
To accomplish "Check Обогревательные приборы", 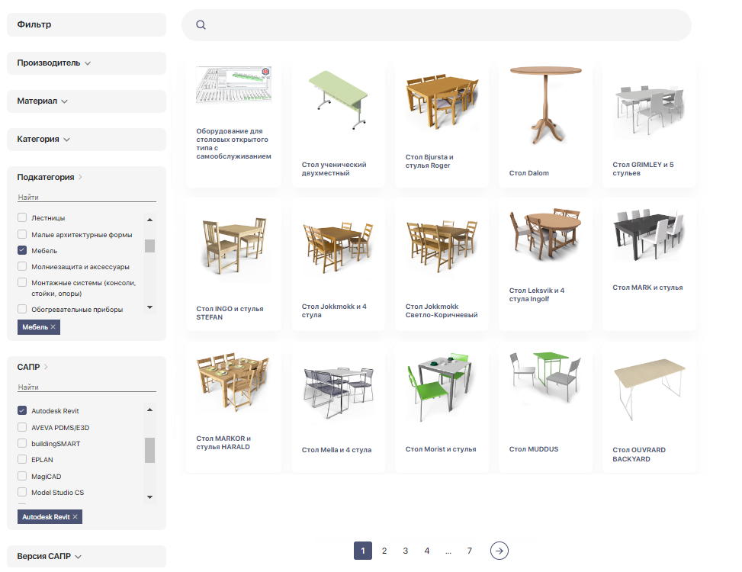I will [22, 309].
